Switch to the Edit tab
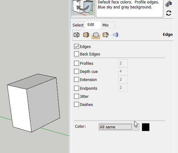This screenshot has height=153, width=178. coord(93,25)
